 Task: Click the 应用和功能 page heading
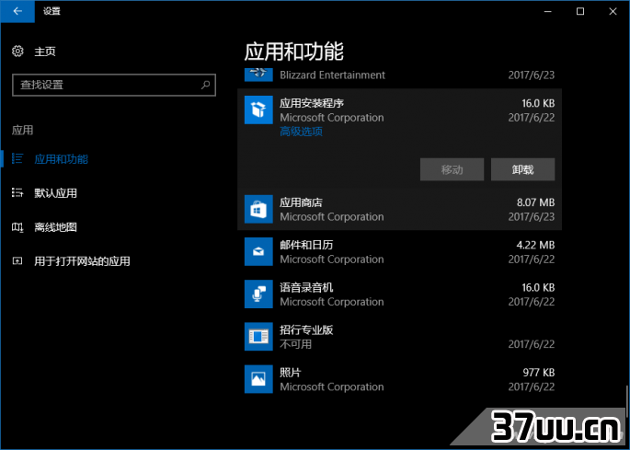click(x=293, y=52)
